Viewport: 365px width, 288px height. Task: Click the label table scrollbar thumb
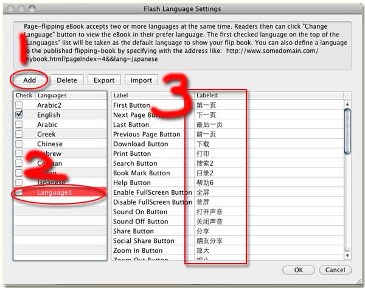point(347,131)
